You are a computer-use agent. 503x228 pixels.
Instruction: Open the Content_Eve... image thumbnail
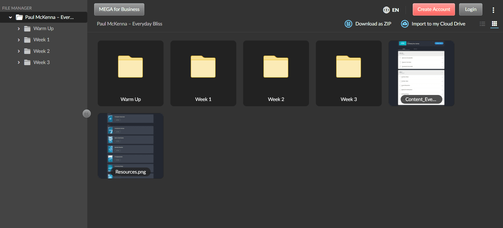(421, 73)
